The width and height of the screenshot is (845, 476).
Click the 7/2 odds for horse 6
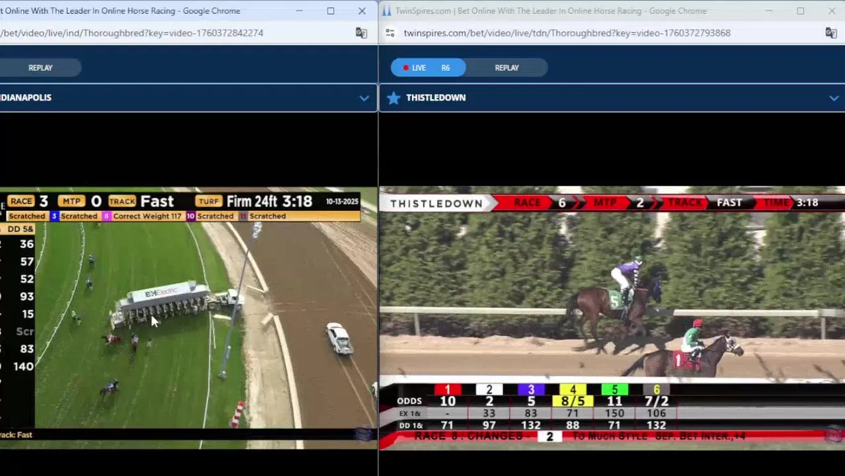656,401
